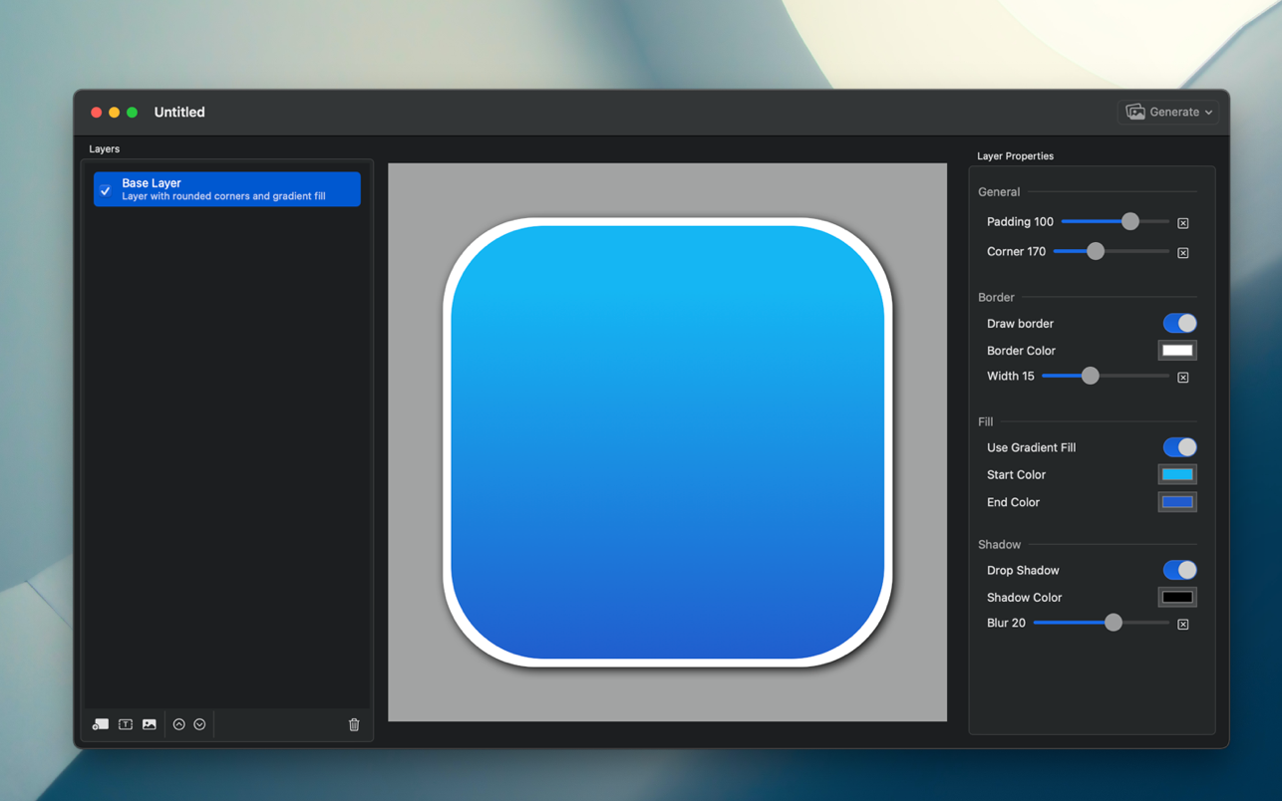This screenshot has height=801, width=1282.
Task: Add a new text layer
Action: pyautogui.click(x=126, y=724)
